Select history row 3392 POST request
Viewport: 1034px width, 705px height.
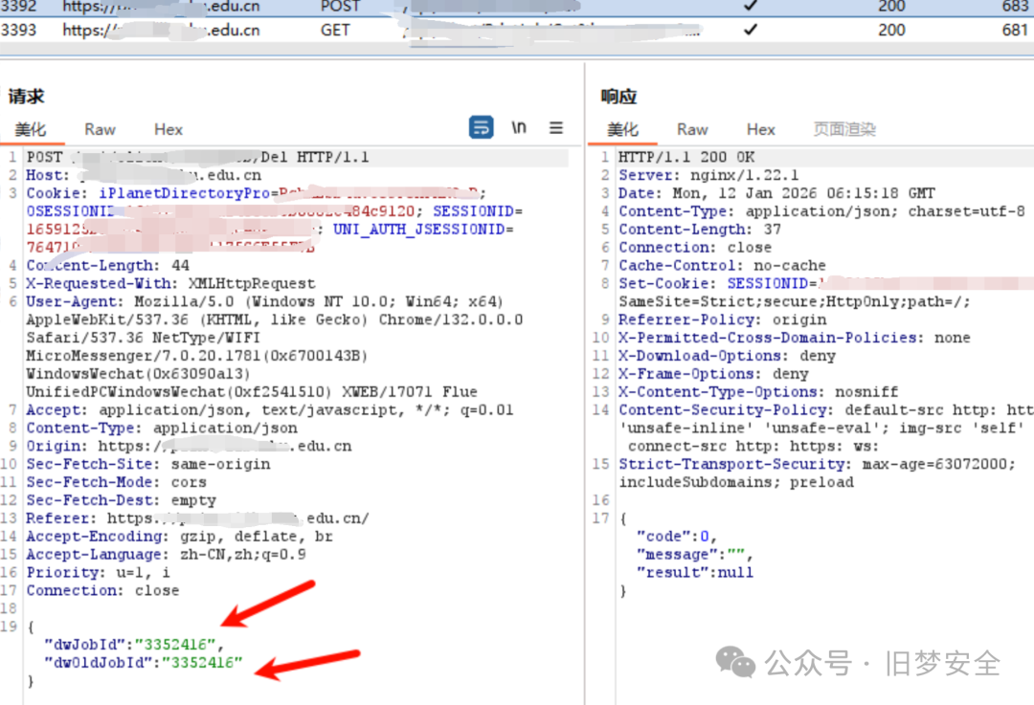coord(517,7)
